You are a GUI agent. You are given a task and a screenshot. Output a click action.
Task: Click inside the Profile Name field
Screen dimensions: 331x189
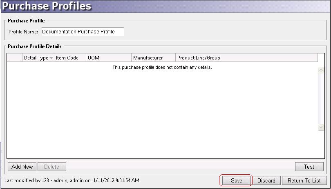tap(83, 32)
